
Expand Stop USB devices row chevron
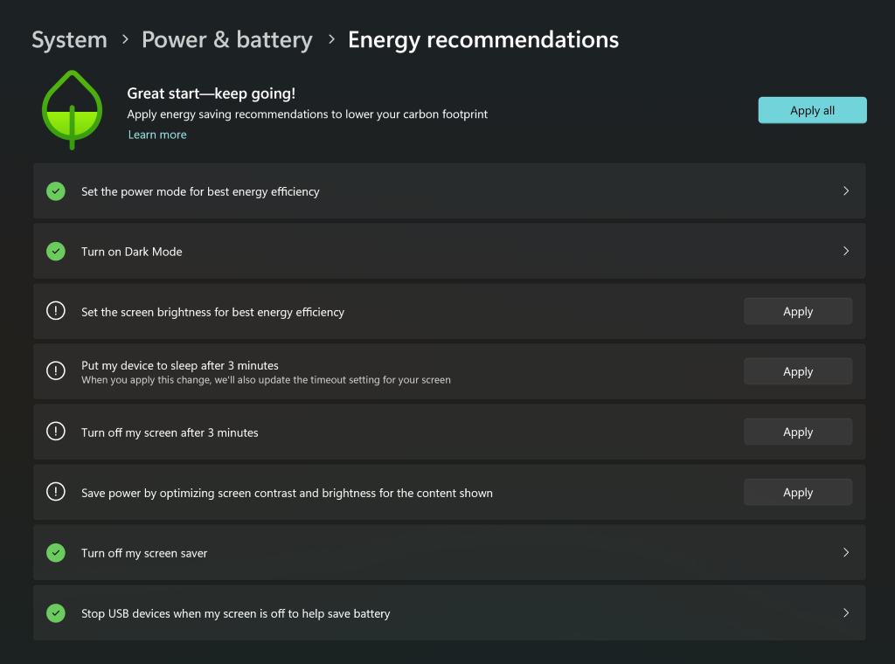(846, 613)
